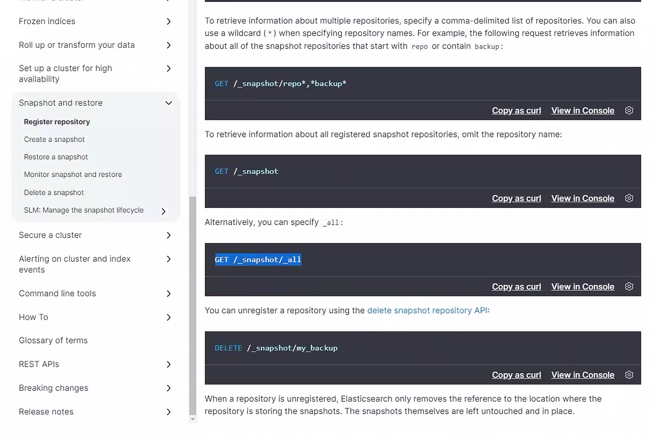
Task: Open Glossary of terms page
Action: tap(53, 340)
